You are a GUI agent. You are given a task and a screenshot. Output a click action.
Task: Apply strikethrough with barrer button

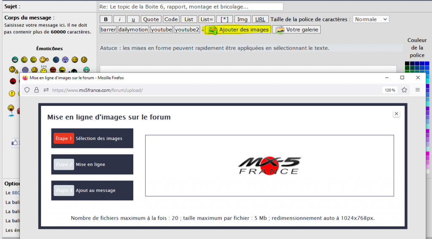tap(108, 30)
